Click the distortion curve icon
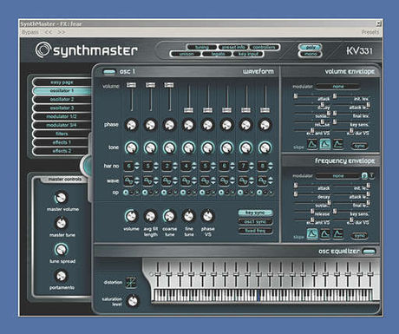Image resolution: width=399 pixels, height=334 pixels. (x=131, y=283)
